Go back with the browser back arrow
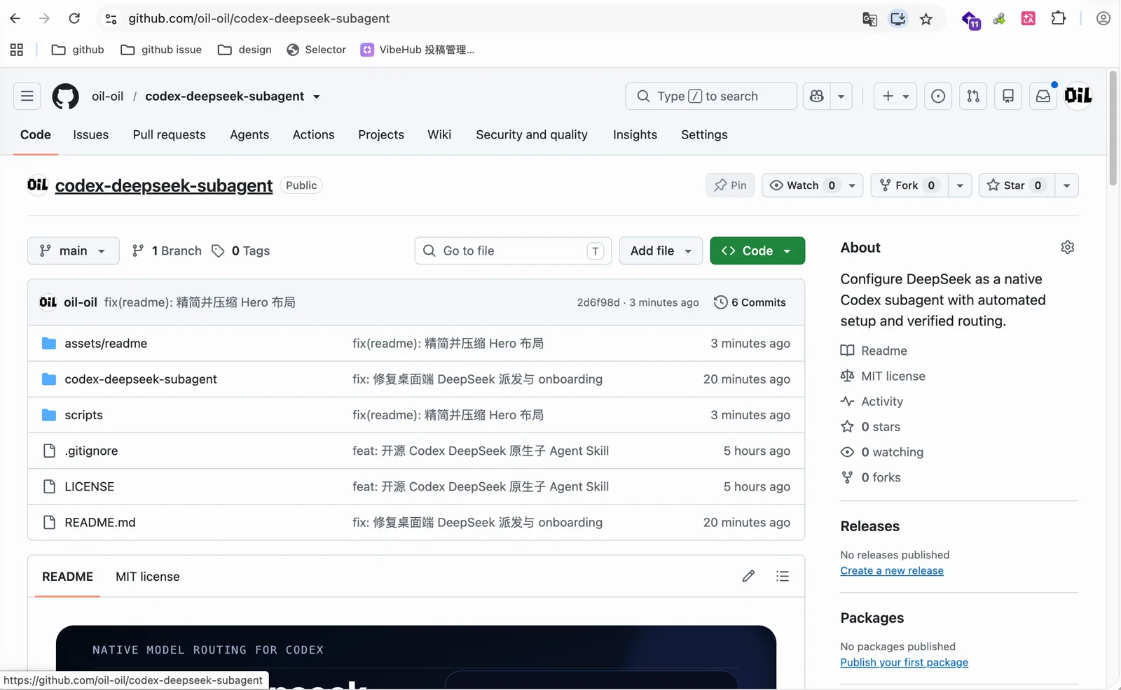Image resolution: width=1121 pixels, height=690 pixels. coord(15,19)
